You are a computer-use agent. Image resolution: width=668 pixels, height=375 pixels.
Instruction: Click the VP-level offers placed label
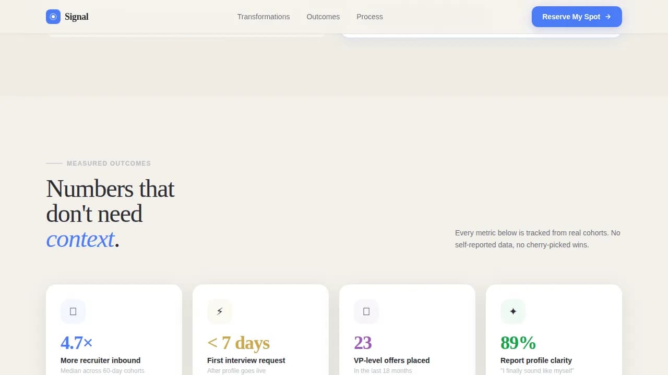point(392,360)
